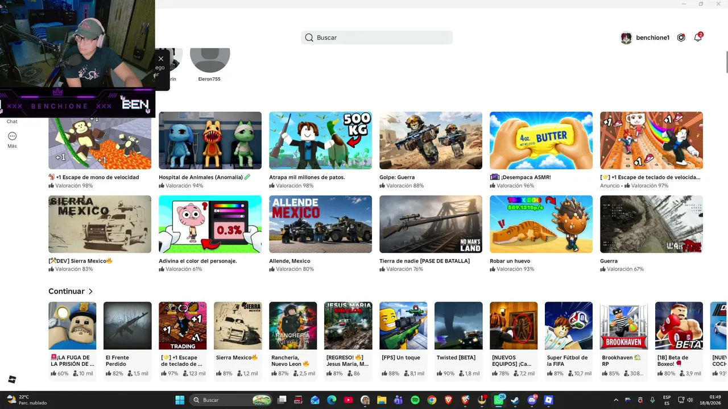Close the webcam overlay popup with X
728x409 pixels.
tap(161, 59)
